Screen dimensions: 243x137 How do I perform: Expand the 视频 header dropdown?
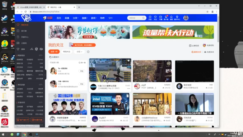pyautogui.click(x=85, y=18)
